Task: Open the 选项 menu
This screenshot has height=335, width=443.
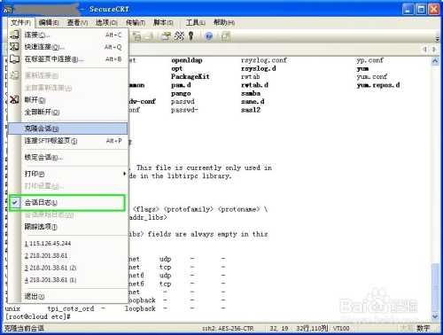Action: 106,22
